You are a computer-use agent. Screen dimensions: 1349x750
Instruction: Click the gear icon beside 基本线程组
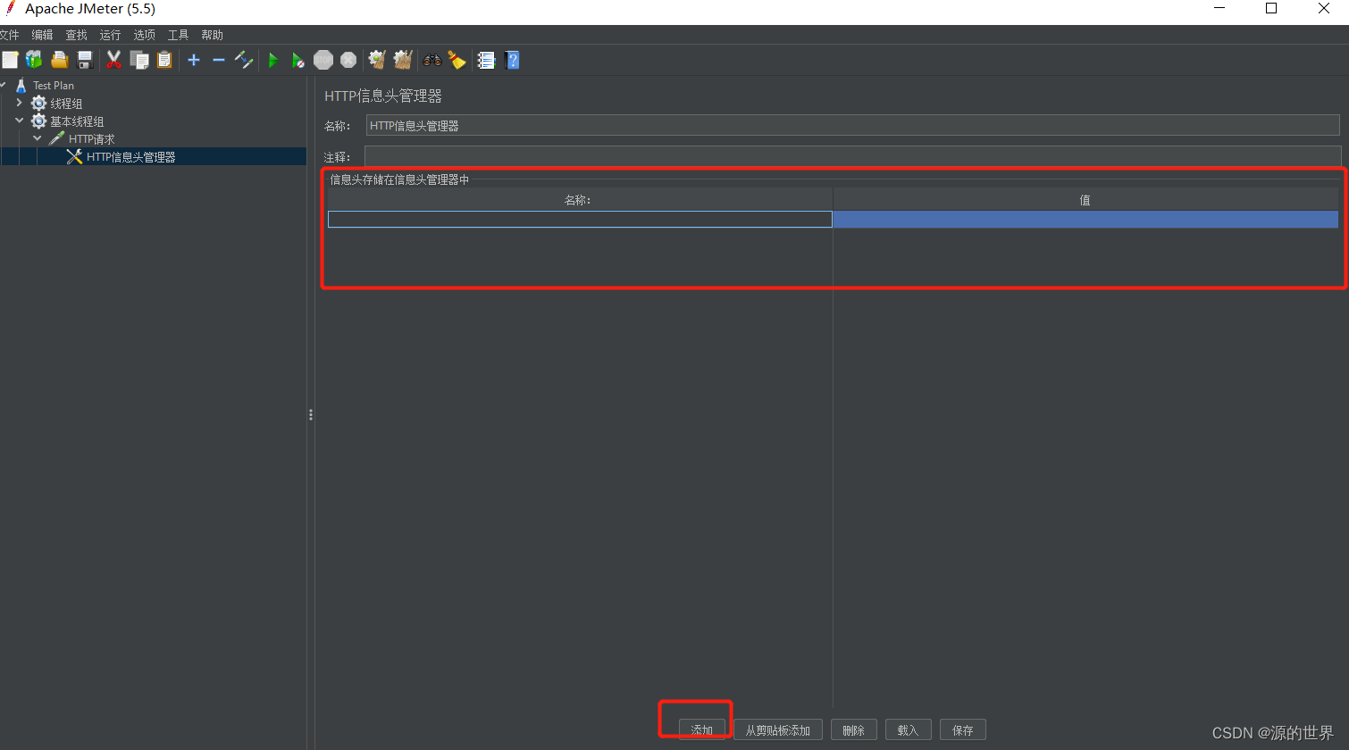38,121
